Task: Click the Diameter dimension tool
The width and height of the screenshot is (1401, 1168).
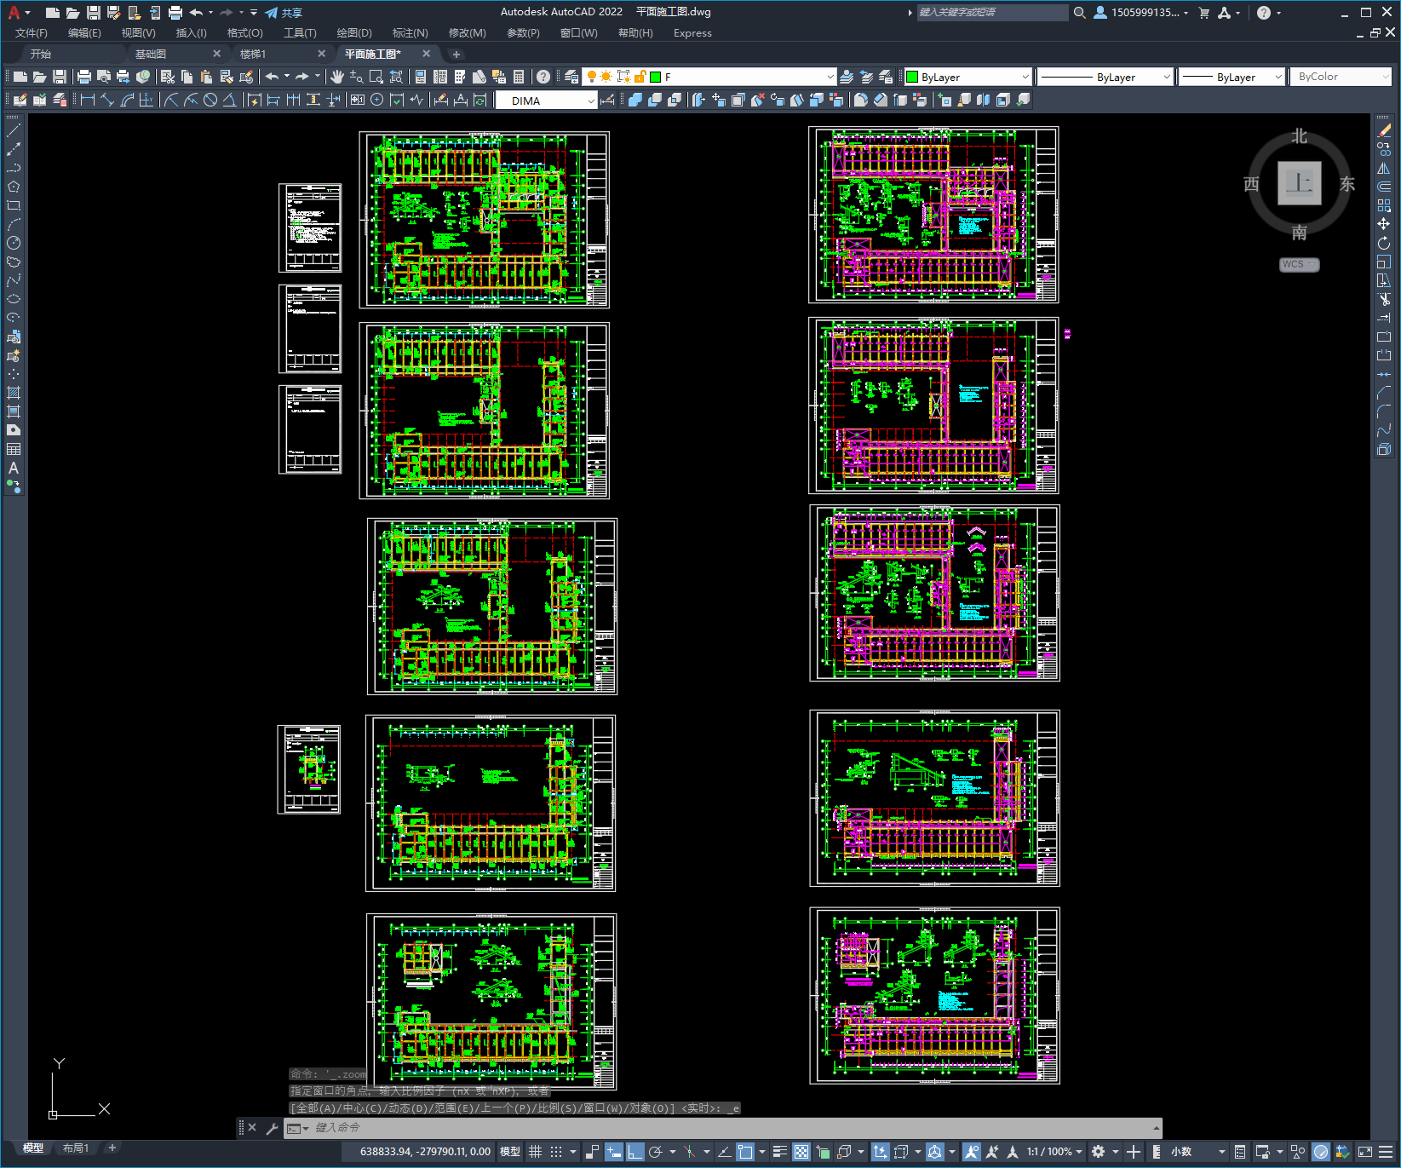Action: tap(210, 100)
